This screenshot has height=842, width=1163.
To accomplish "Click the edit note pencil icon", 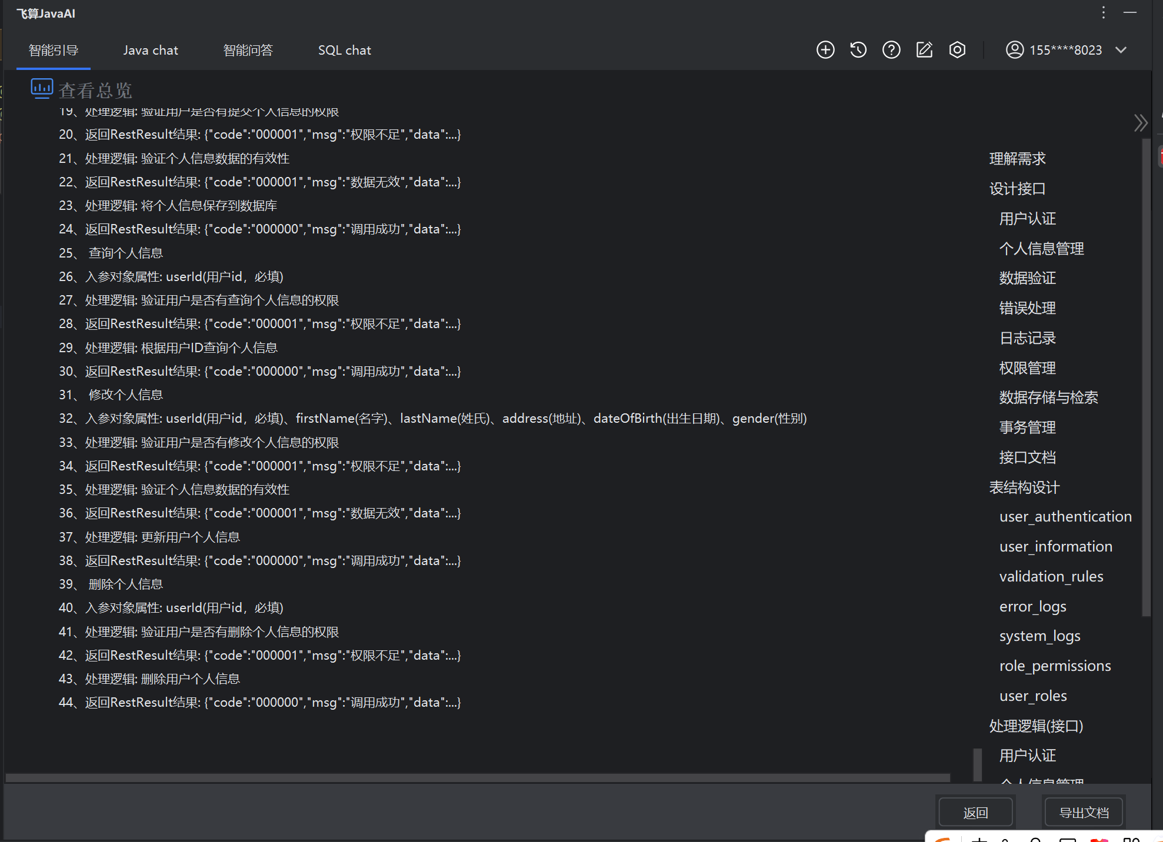I will (924, 50).
